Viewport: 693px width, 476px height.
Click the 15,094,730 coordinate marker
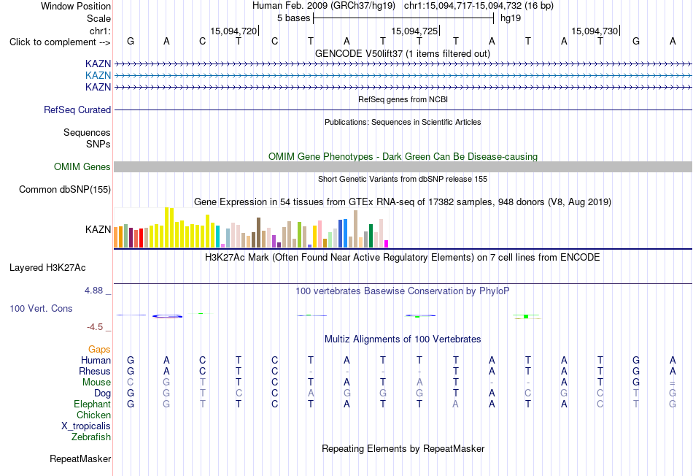click(x=595, y=31)
